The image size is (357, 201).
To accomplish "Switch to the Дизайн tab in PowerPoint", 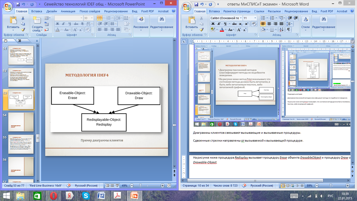I will (51, 11).
